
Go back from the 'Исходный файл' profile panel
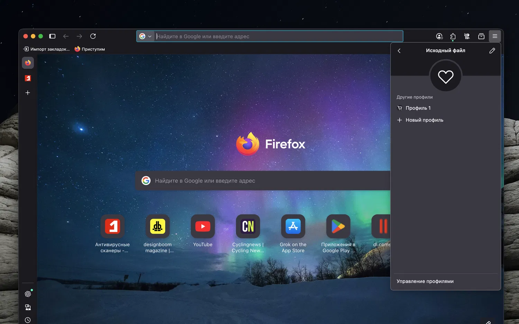(399, 51)
